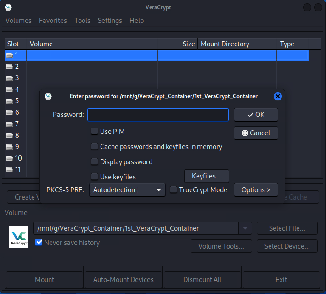Click Size column header
This screenshot has height=294, width=326.
178,44
